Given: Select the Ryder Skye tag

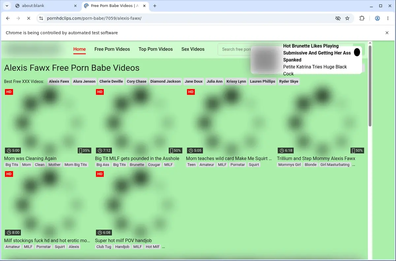Looking at the screenshot, I should [289, 81].
